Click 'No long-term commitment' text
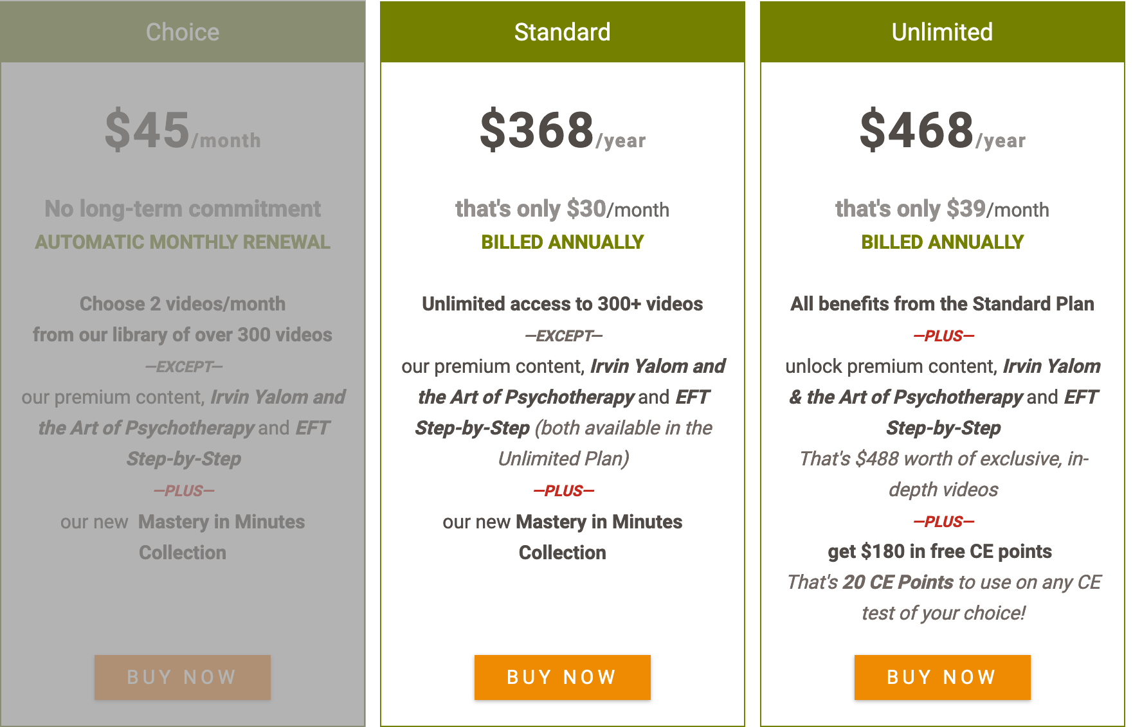Viewport: 1133px width, 727px height. click(183, 209)
